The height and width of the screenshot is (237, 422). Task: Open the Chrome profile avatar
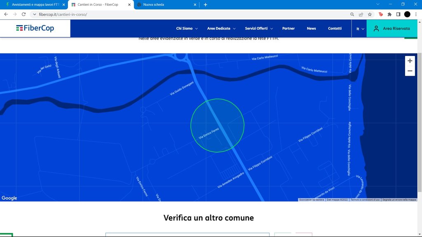tap(407, 14)
